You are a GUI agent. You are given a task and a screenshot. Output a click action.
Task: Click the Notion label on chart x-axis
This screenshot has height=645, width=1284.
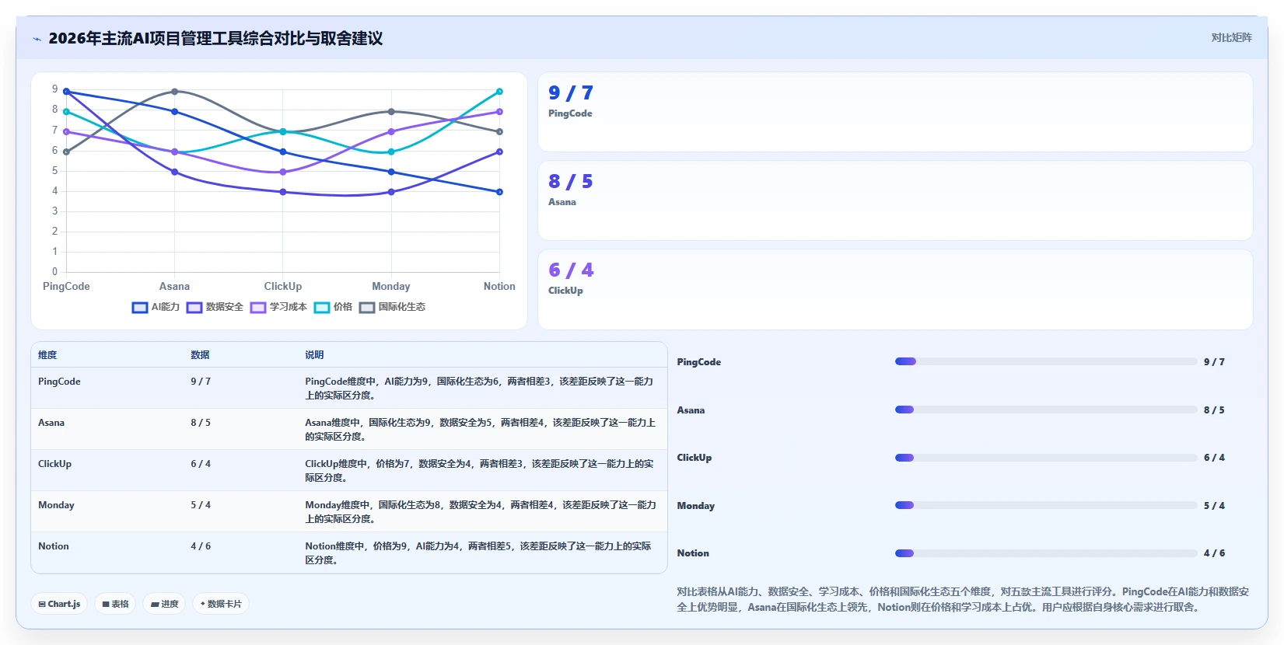click(x=499, y=286)
